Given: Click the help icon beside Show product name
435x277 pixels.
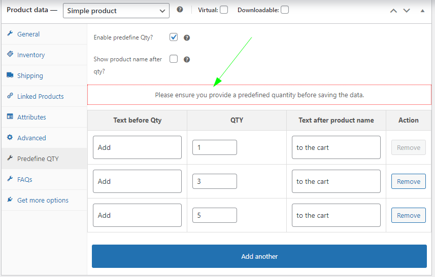Looking at the screenshot, I should 187,59.
